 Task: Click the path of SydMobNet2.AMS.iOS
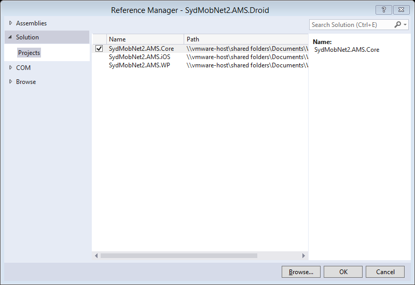247,57
